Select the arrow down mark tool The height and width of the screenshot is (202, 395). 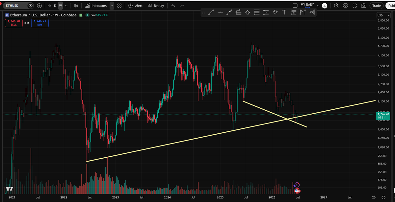275,12
